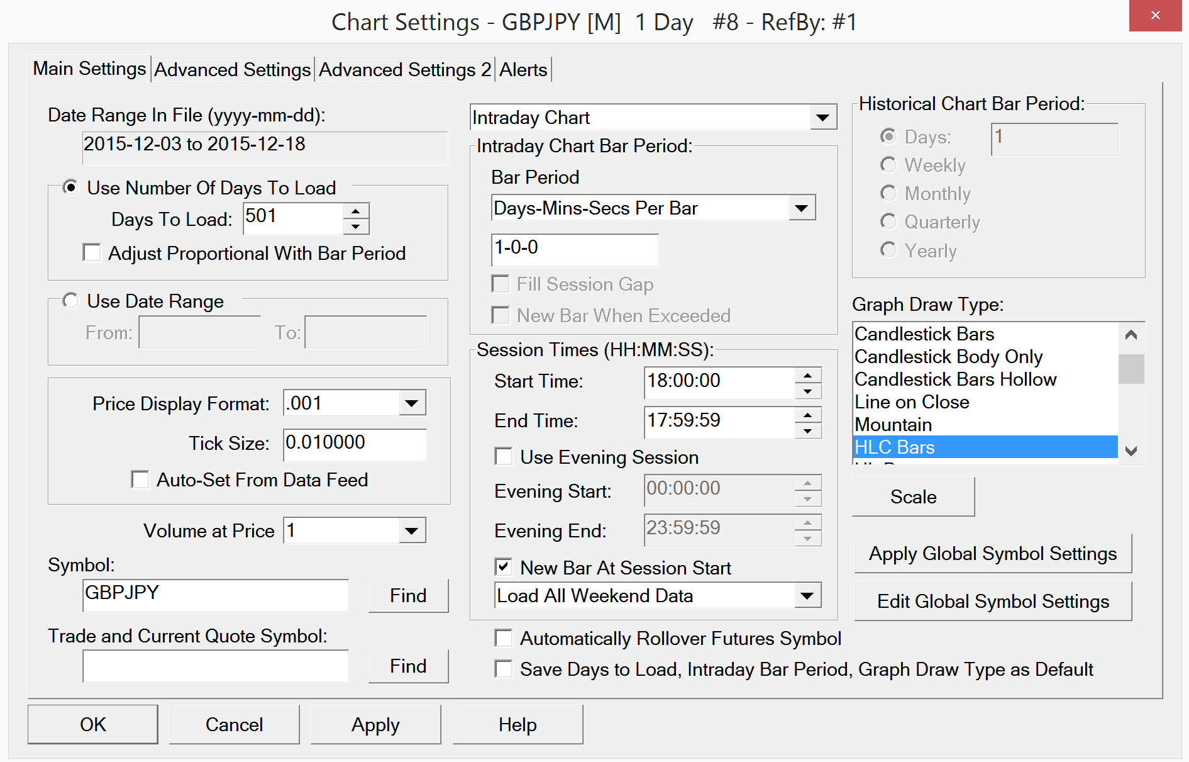Select Candlestick Bars Hollow draw type
The image size is (1189, 762).
click(x=955, y=379)
